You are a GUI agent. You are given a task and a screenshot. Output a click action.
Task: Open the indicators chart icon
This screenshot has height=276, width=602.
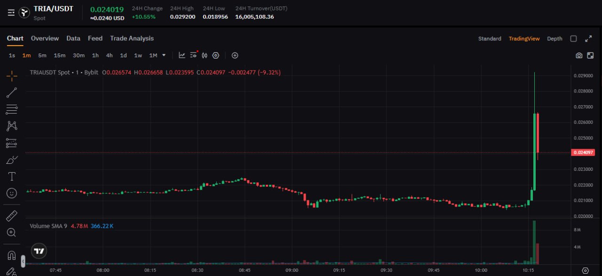tap(182, 55)
